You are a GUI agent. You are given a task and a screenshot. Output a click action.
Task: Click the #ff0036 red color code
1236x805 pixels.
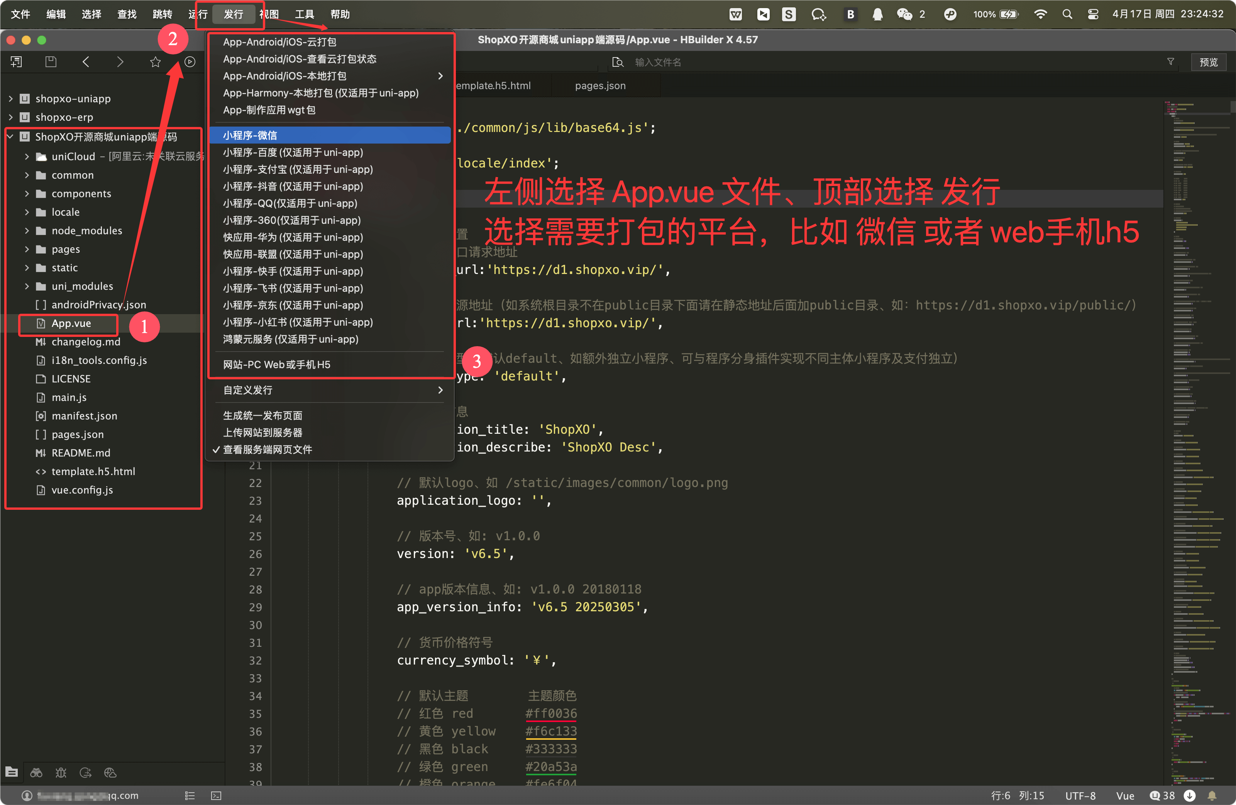pyautogui.click(x=551, y=713)
